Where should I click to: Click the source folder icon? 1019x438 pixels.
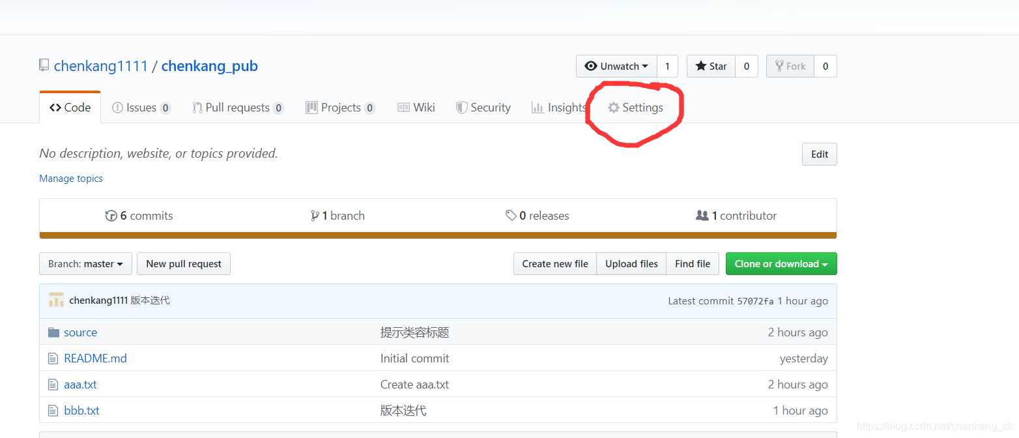54,332
